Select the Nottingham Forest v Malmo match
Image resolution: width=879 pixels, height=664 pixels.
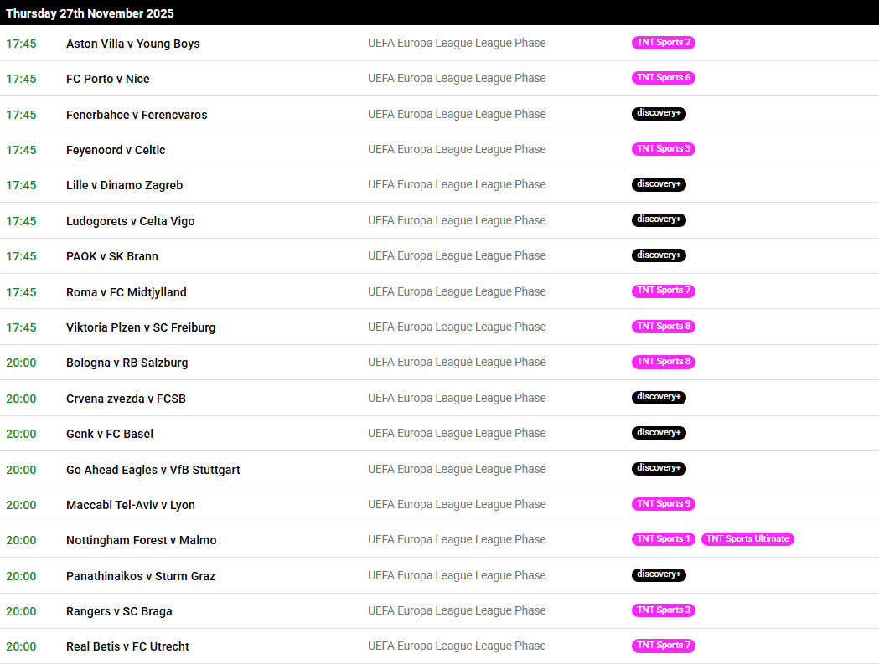[142, 541]
